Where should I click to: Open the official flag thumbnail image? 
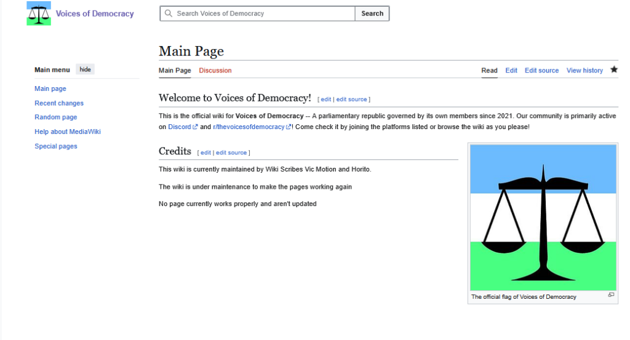click(x=543, y=217)
